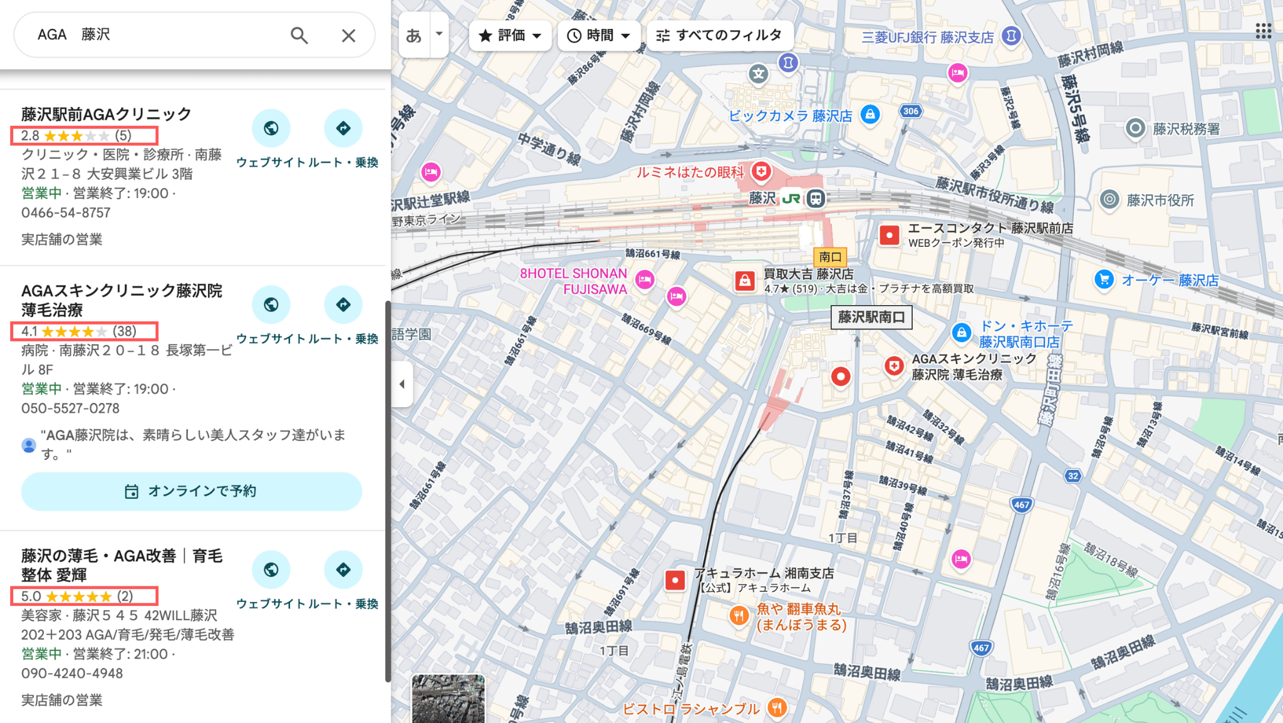1283x723 pixels.
Task: Click phone number 0466-54-8757
Action: click(x=66, y=213)
